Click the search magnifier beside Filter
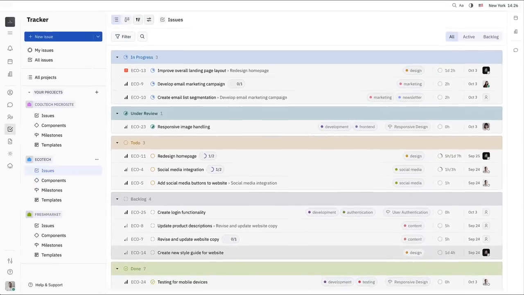The height and width of the screenshot is (295, 524). coord(142,36)
